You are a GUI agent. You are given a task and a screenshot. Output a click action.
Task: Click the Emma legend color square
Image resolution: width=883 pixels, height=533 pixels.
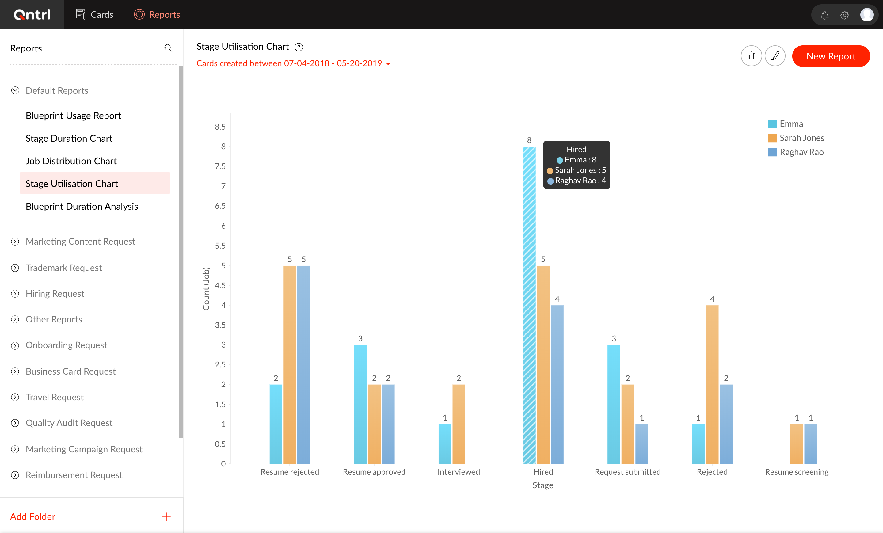point(772,123)
